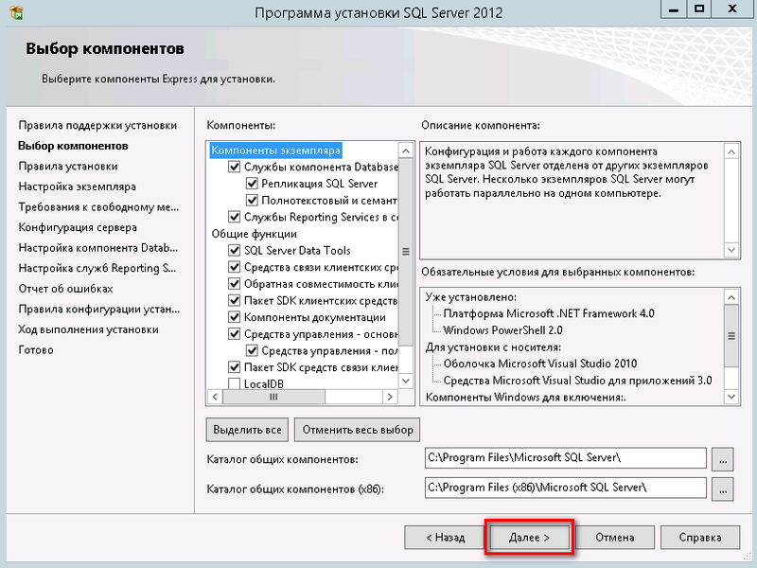Select Компоненты экземпляра tree node

click(x=275, y=151)
